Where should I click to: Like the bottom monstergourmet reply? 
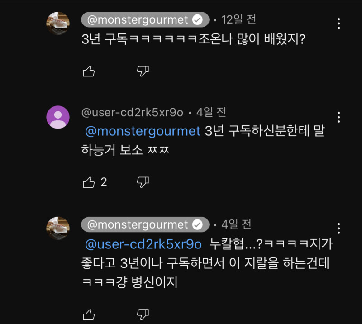coord(89,314)
